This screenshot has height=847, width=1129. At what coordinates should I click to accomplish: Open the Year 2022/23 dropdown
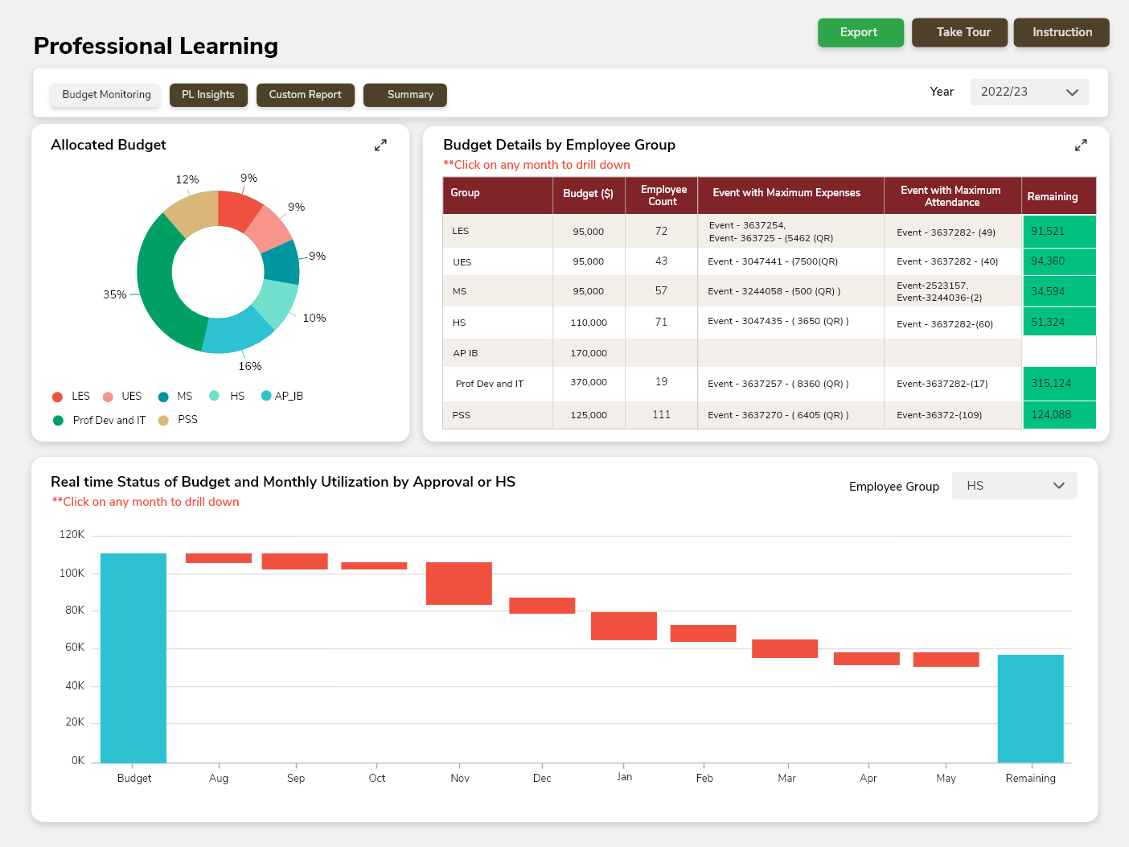click(1029, 92)
